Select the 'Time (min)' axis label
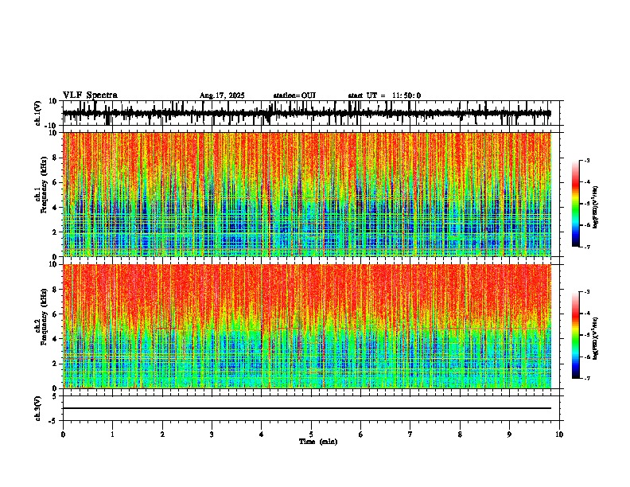 pos(318,442)
